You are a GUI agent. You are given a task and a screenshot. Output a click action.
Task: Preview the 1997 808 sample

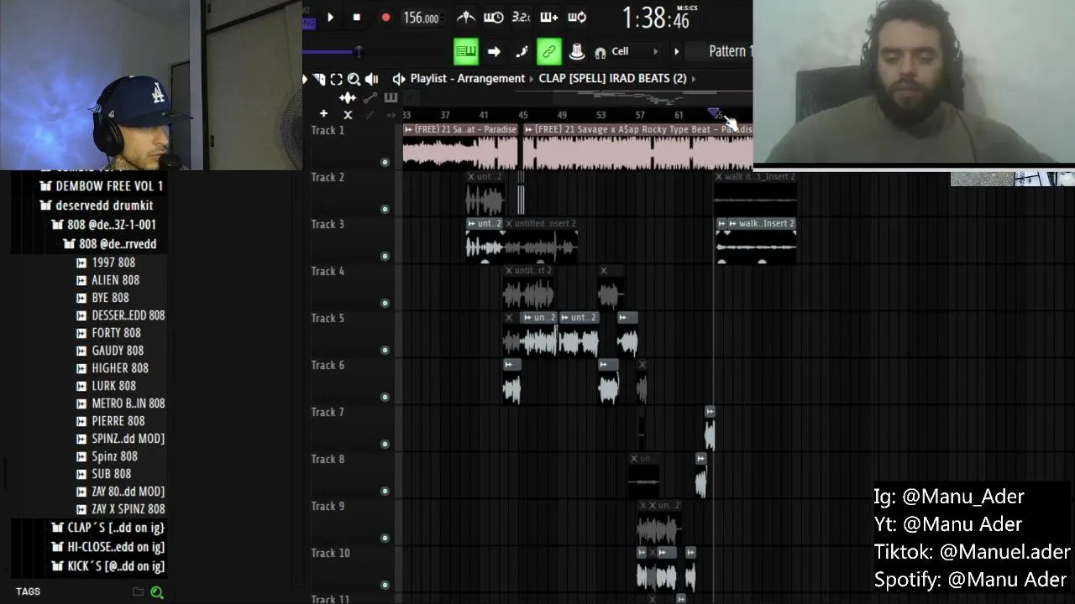pos(106,263)
